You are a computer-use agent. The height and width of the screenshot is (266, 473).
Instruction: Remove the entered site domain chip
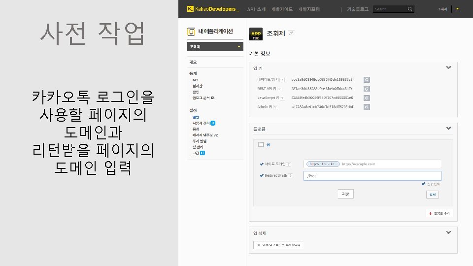pyautogui.click(x=337, y=164)
